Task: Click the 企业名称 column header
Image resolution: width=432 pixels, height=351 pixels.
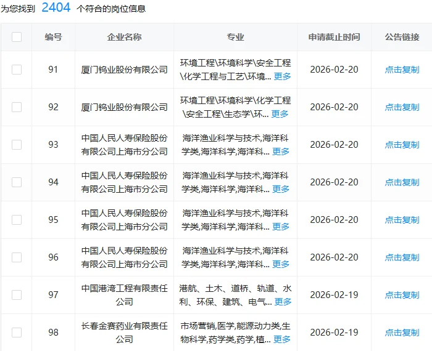Action: tap(124, 37)
